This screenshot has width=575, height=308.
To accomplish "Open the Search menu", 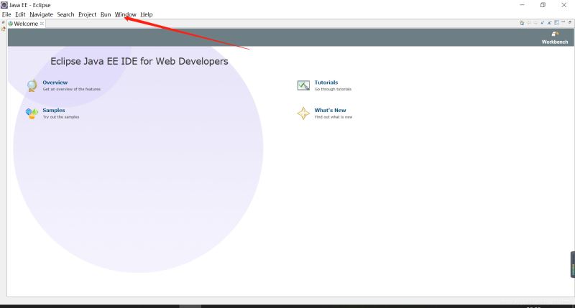I will click(x=65, y=14).
